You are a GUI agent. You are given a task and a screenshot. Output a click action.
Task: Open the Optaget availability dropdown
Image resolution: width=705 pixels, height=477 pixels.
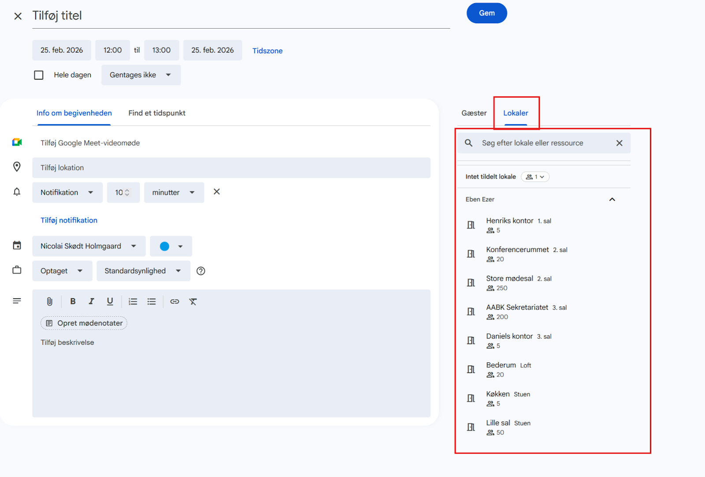62,271
